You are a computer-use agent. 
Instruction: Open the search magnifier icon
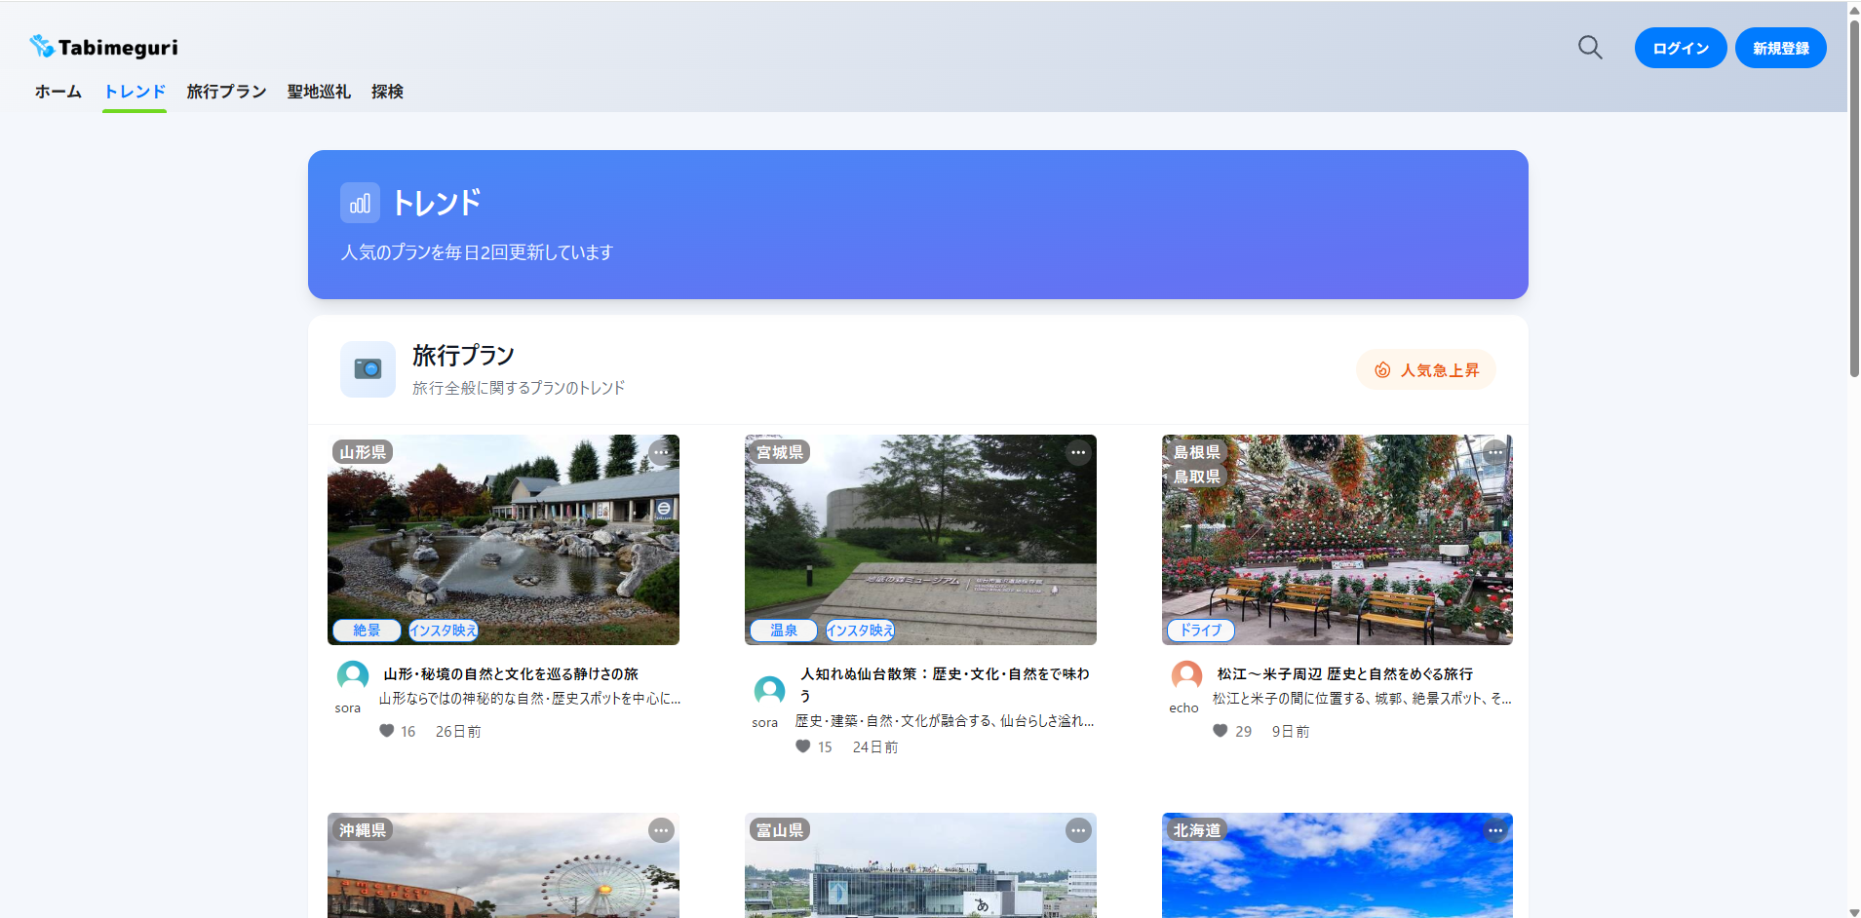pos(1590,48)
